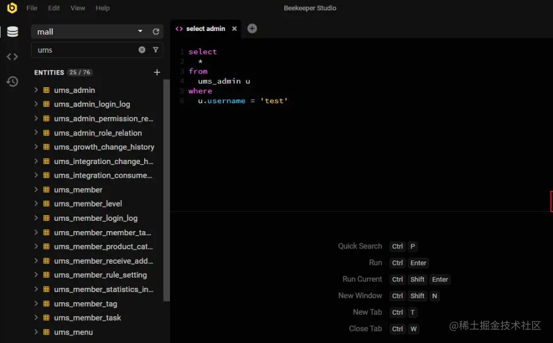Click the code icon on select admin tab
Viewport: 553px width, 343px height.
179,29
